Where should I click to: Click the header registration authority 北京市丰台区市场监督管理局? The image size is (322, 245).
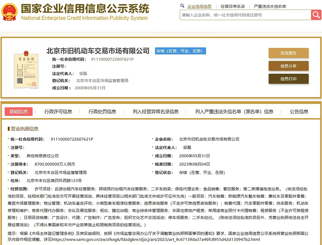[x=102, y=81]
